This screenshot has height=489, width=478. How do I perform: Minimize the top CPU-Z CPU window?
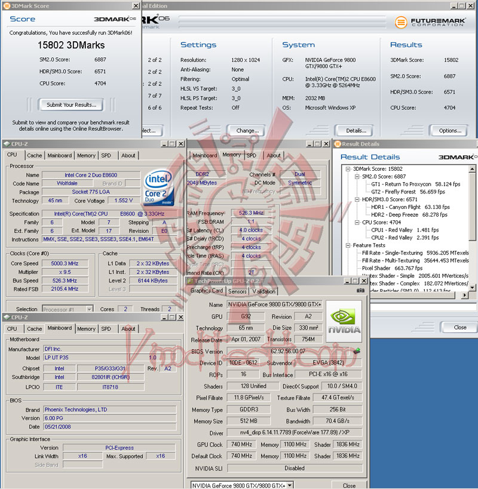pos(164,144)
